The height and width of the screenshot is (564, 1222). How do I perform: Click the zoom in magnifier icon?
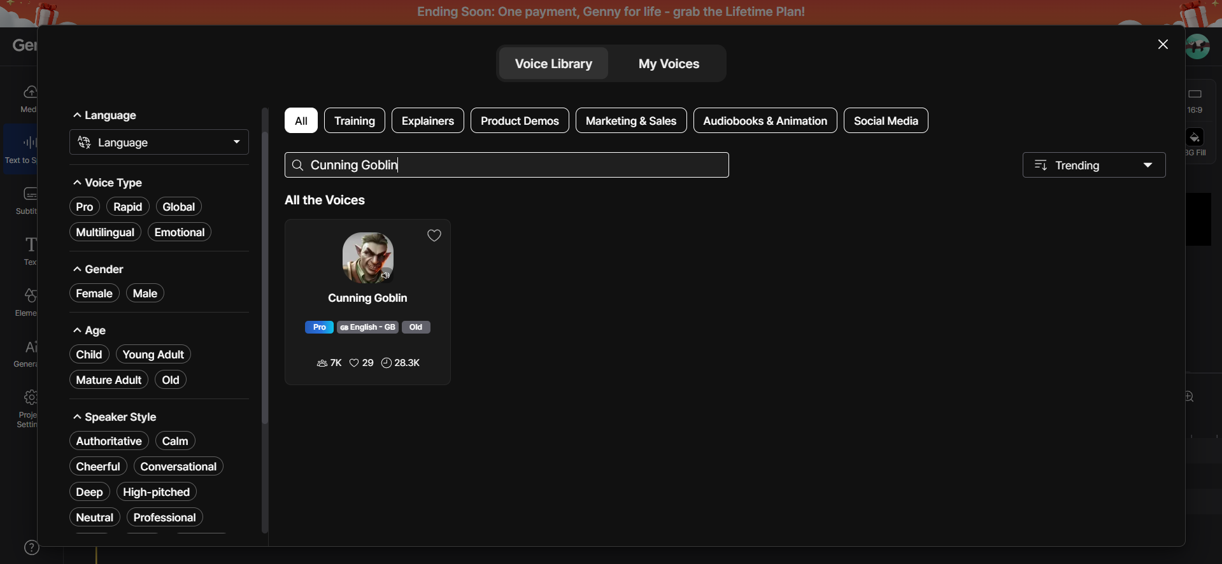(x=1190, y=397)
